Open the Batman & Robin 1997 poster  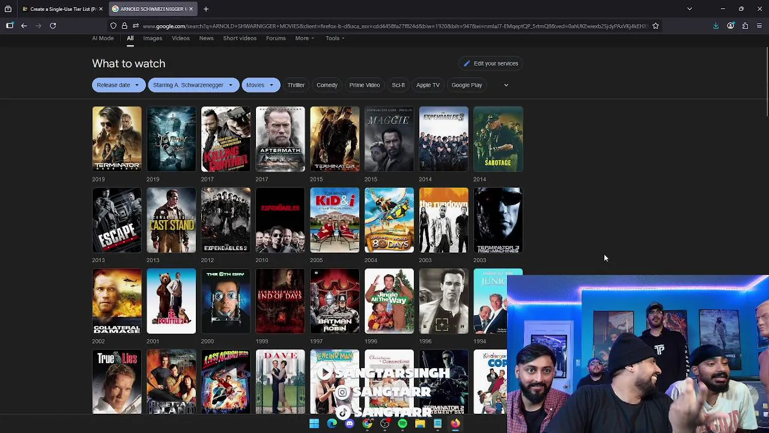pos(335,301)
